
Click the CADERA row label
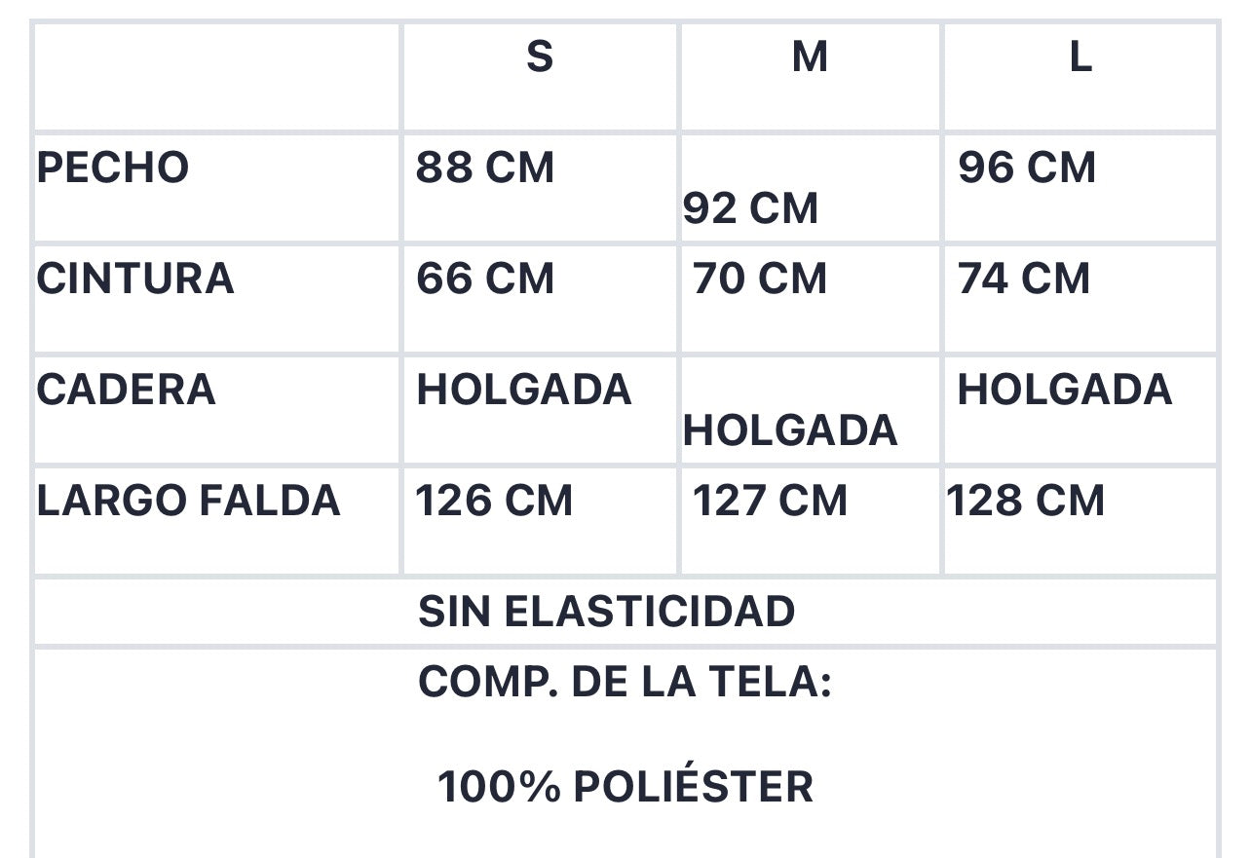pos(126,390)
